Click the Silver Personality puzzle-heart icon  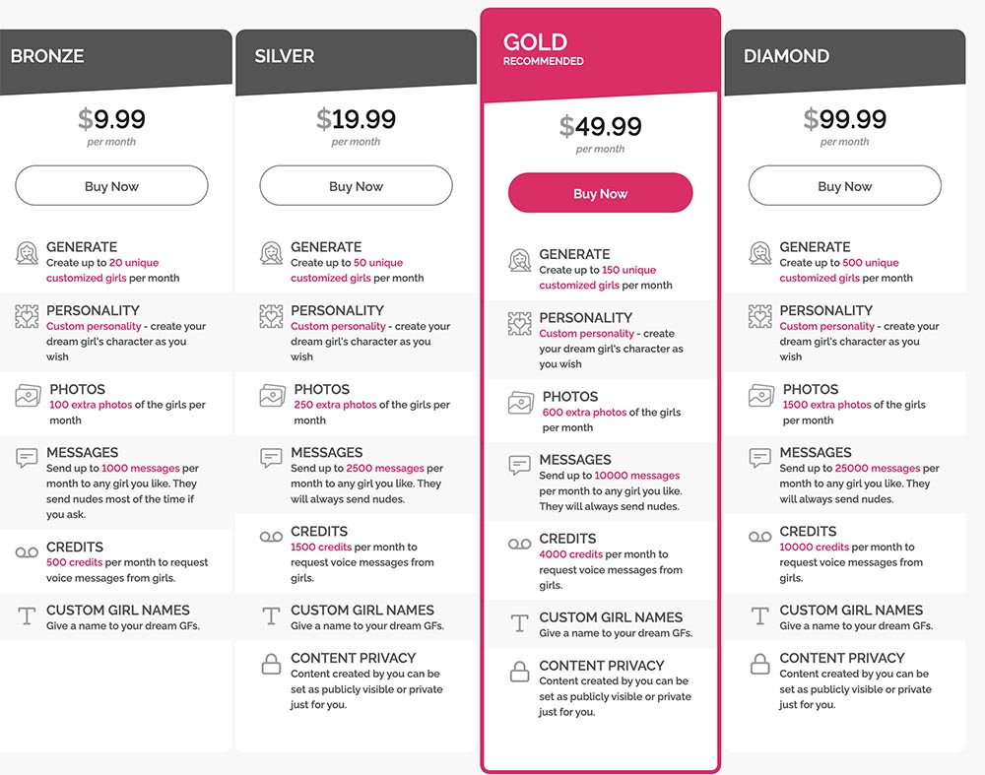pyautogui.click(x=271, y=316)
